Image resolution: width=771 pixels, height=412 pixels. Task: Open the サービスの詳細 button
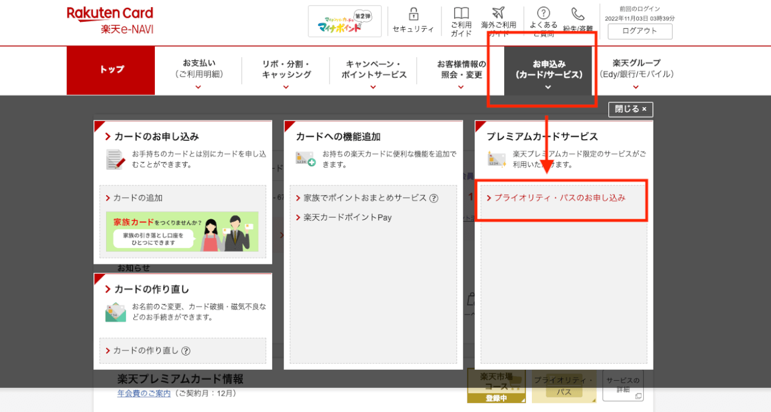point(623,385)
